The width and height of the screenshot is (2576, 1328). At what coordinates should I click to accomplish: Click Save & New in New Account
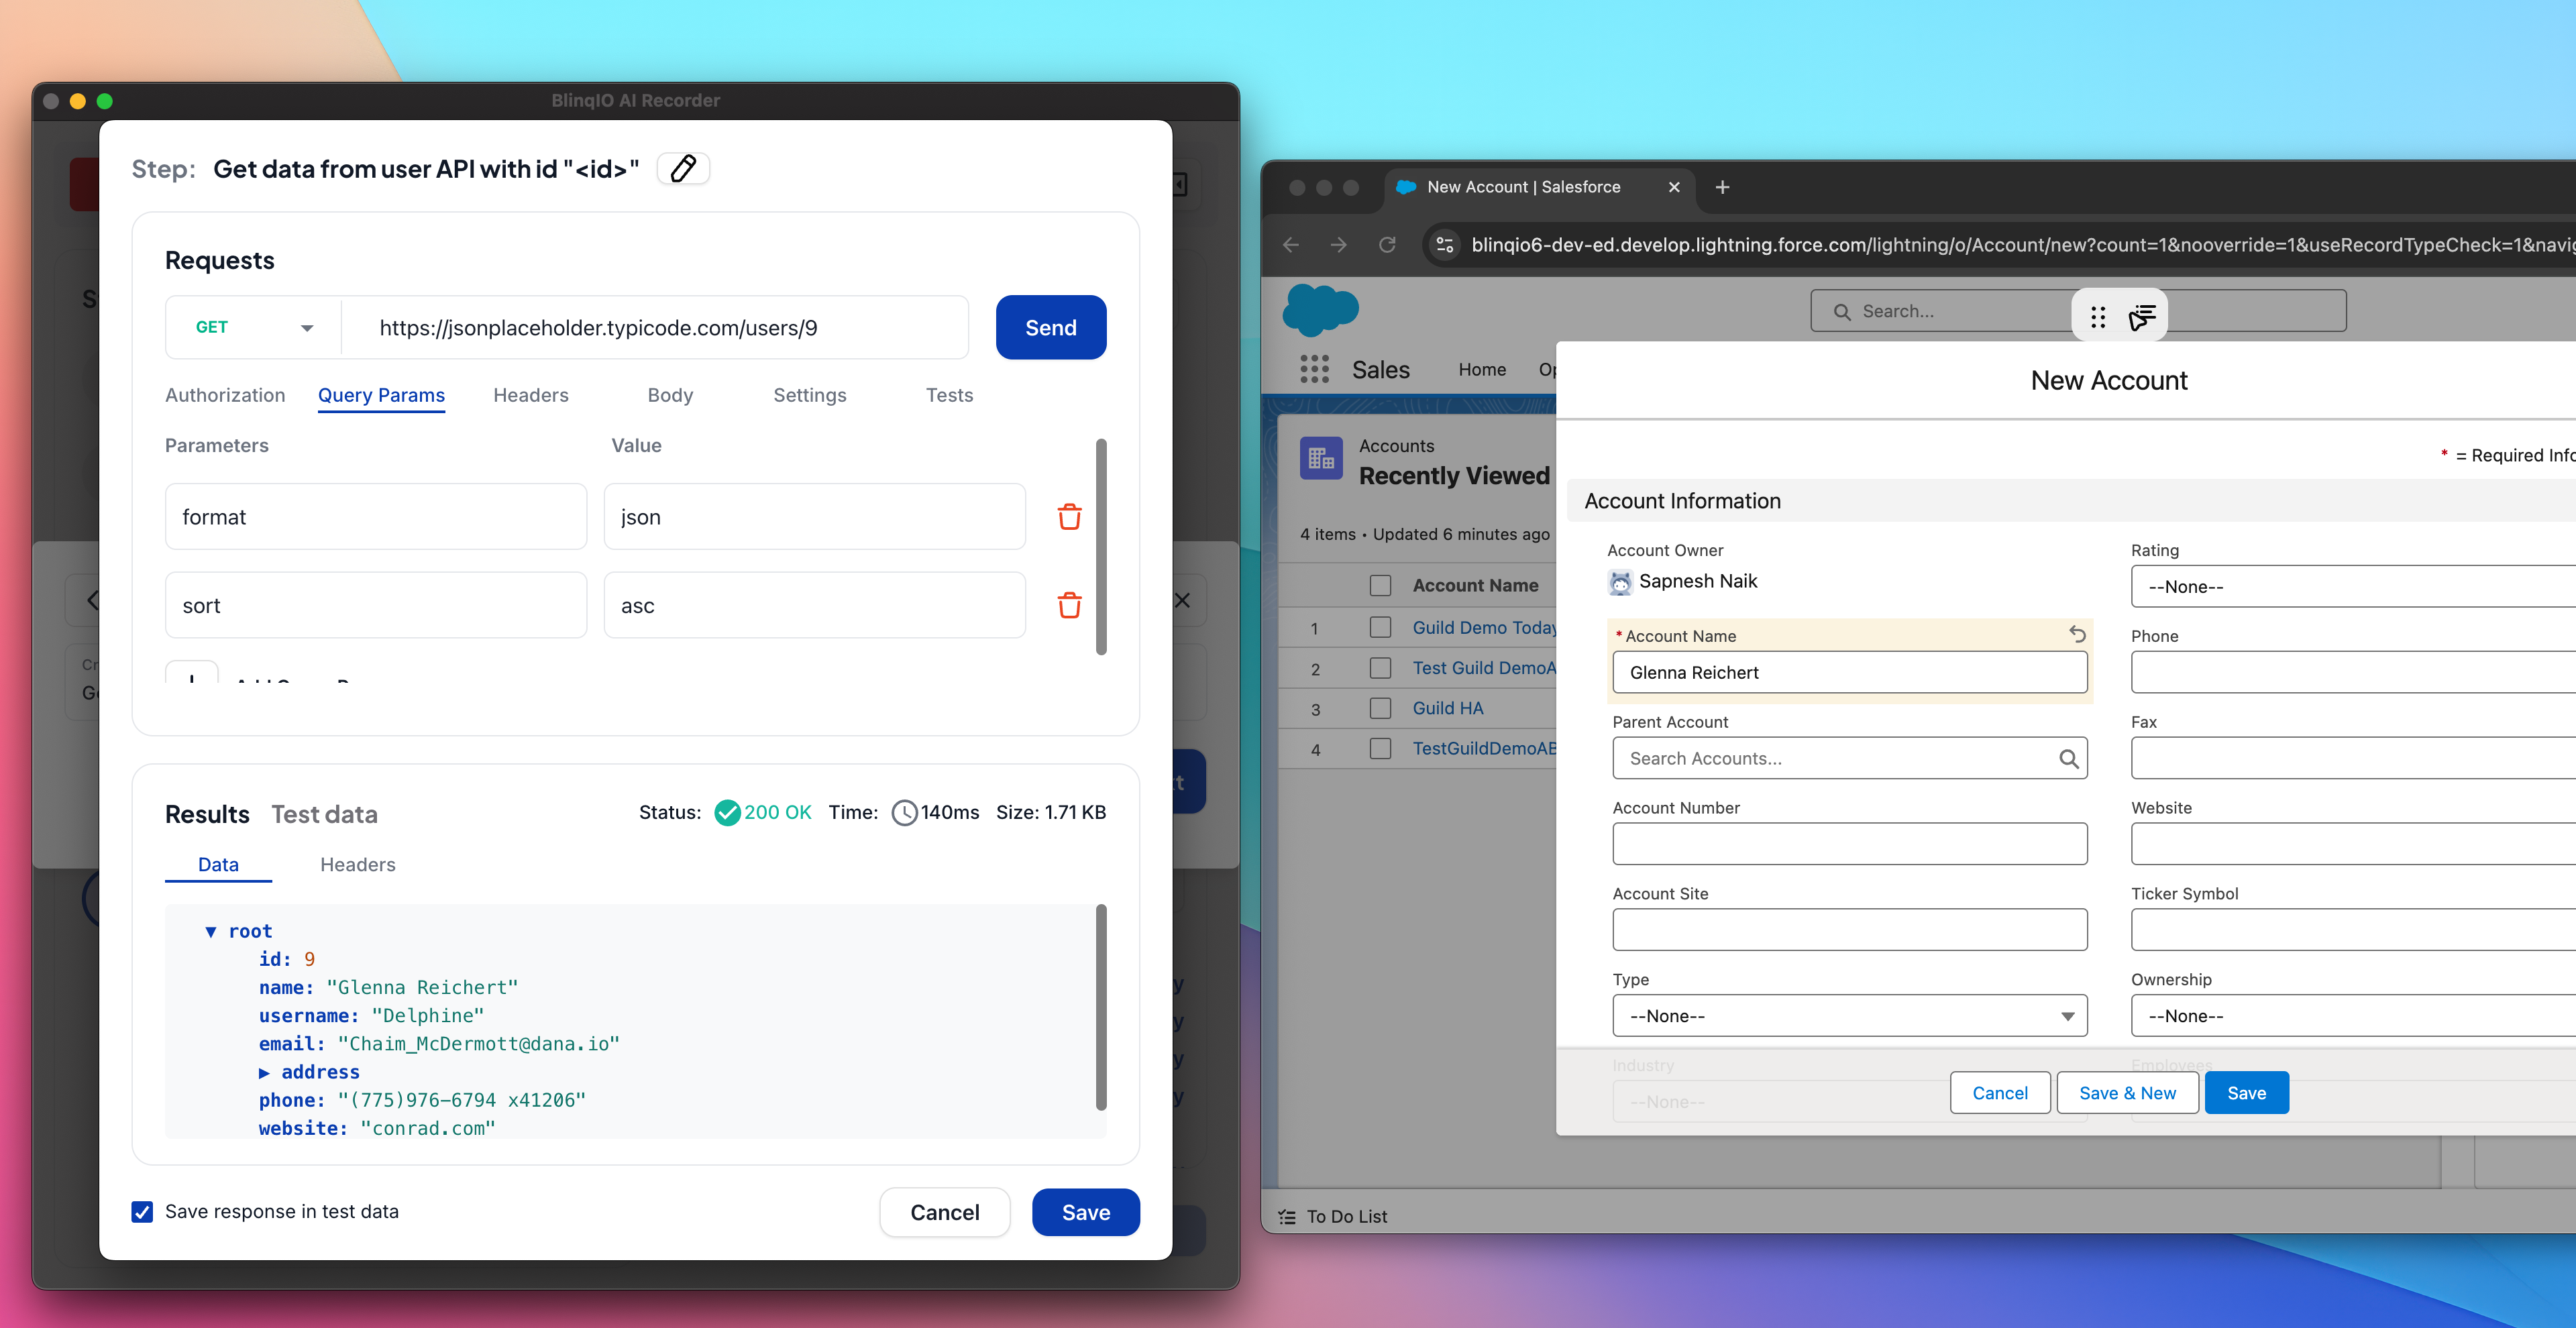pyautogui.click(x=2127, y=1093)
